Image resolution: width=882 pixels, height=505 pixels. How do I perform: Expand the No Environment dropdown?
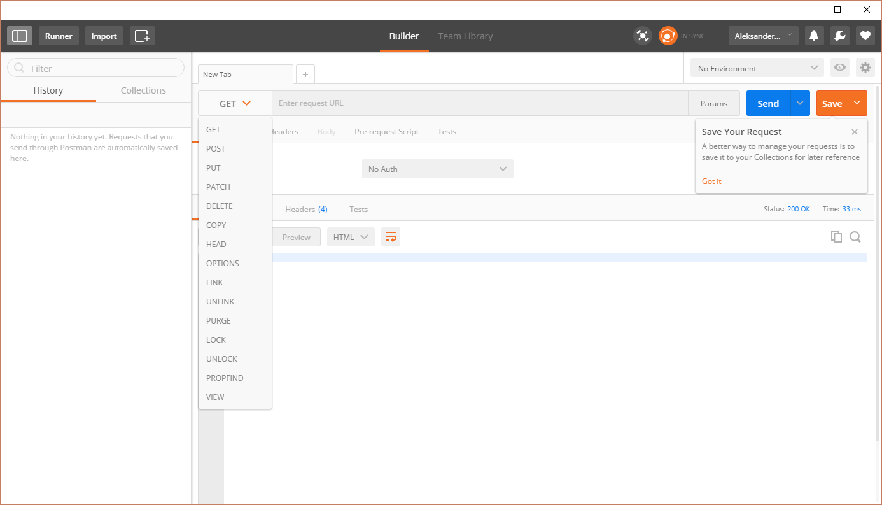pos(757,68)
